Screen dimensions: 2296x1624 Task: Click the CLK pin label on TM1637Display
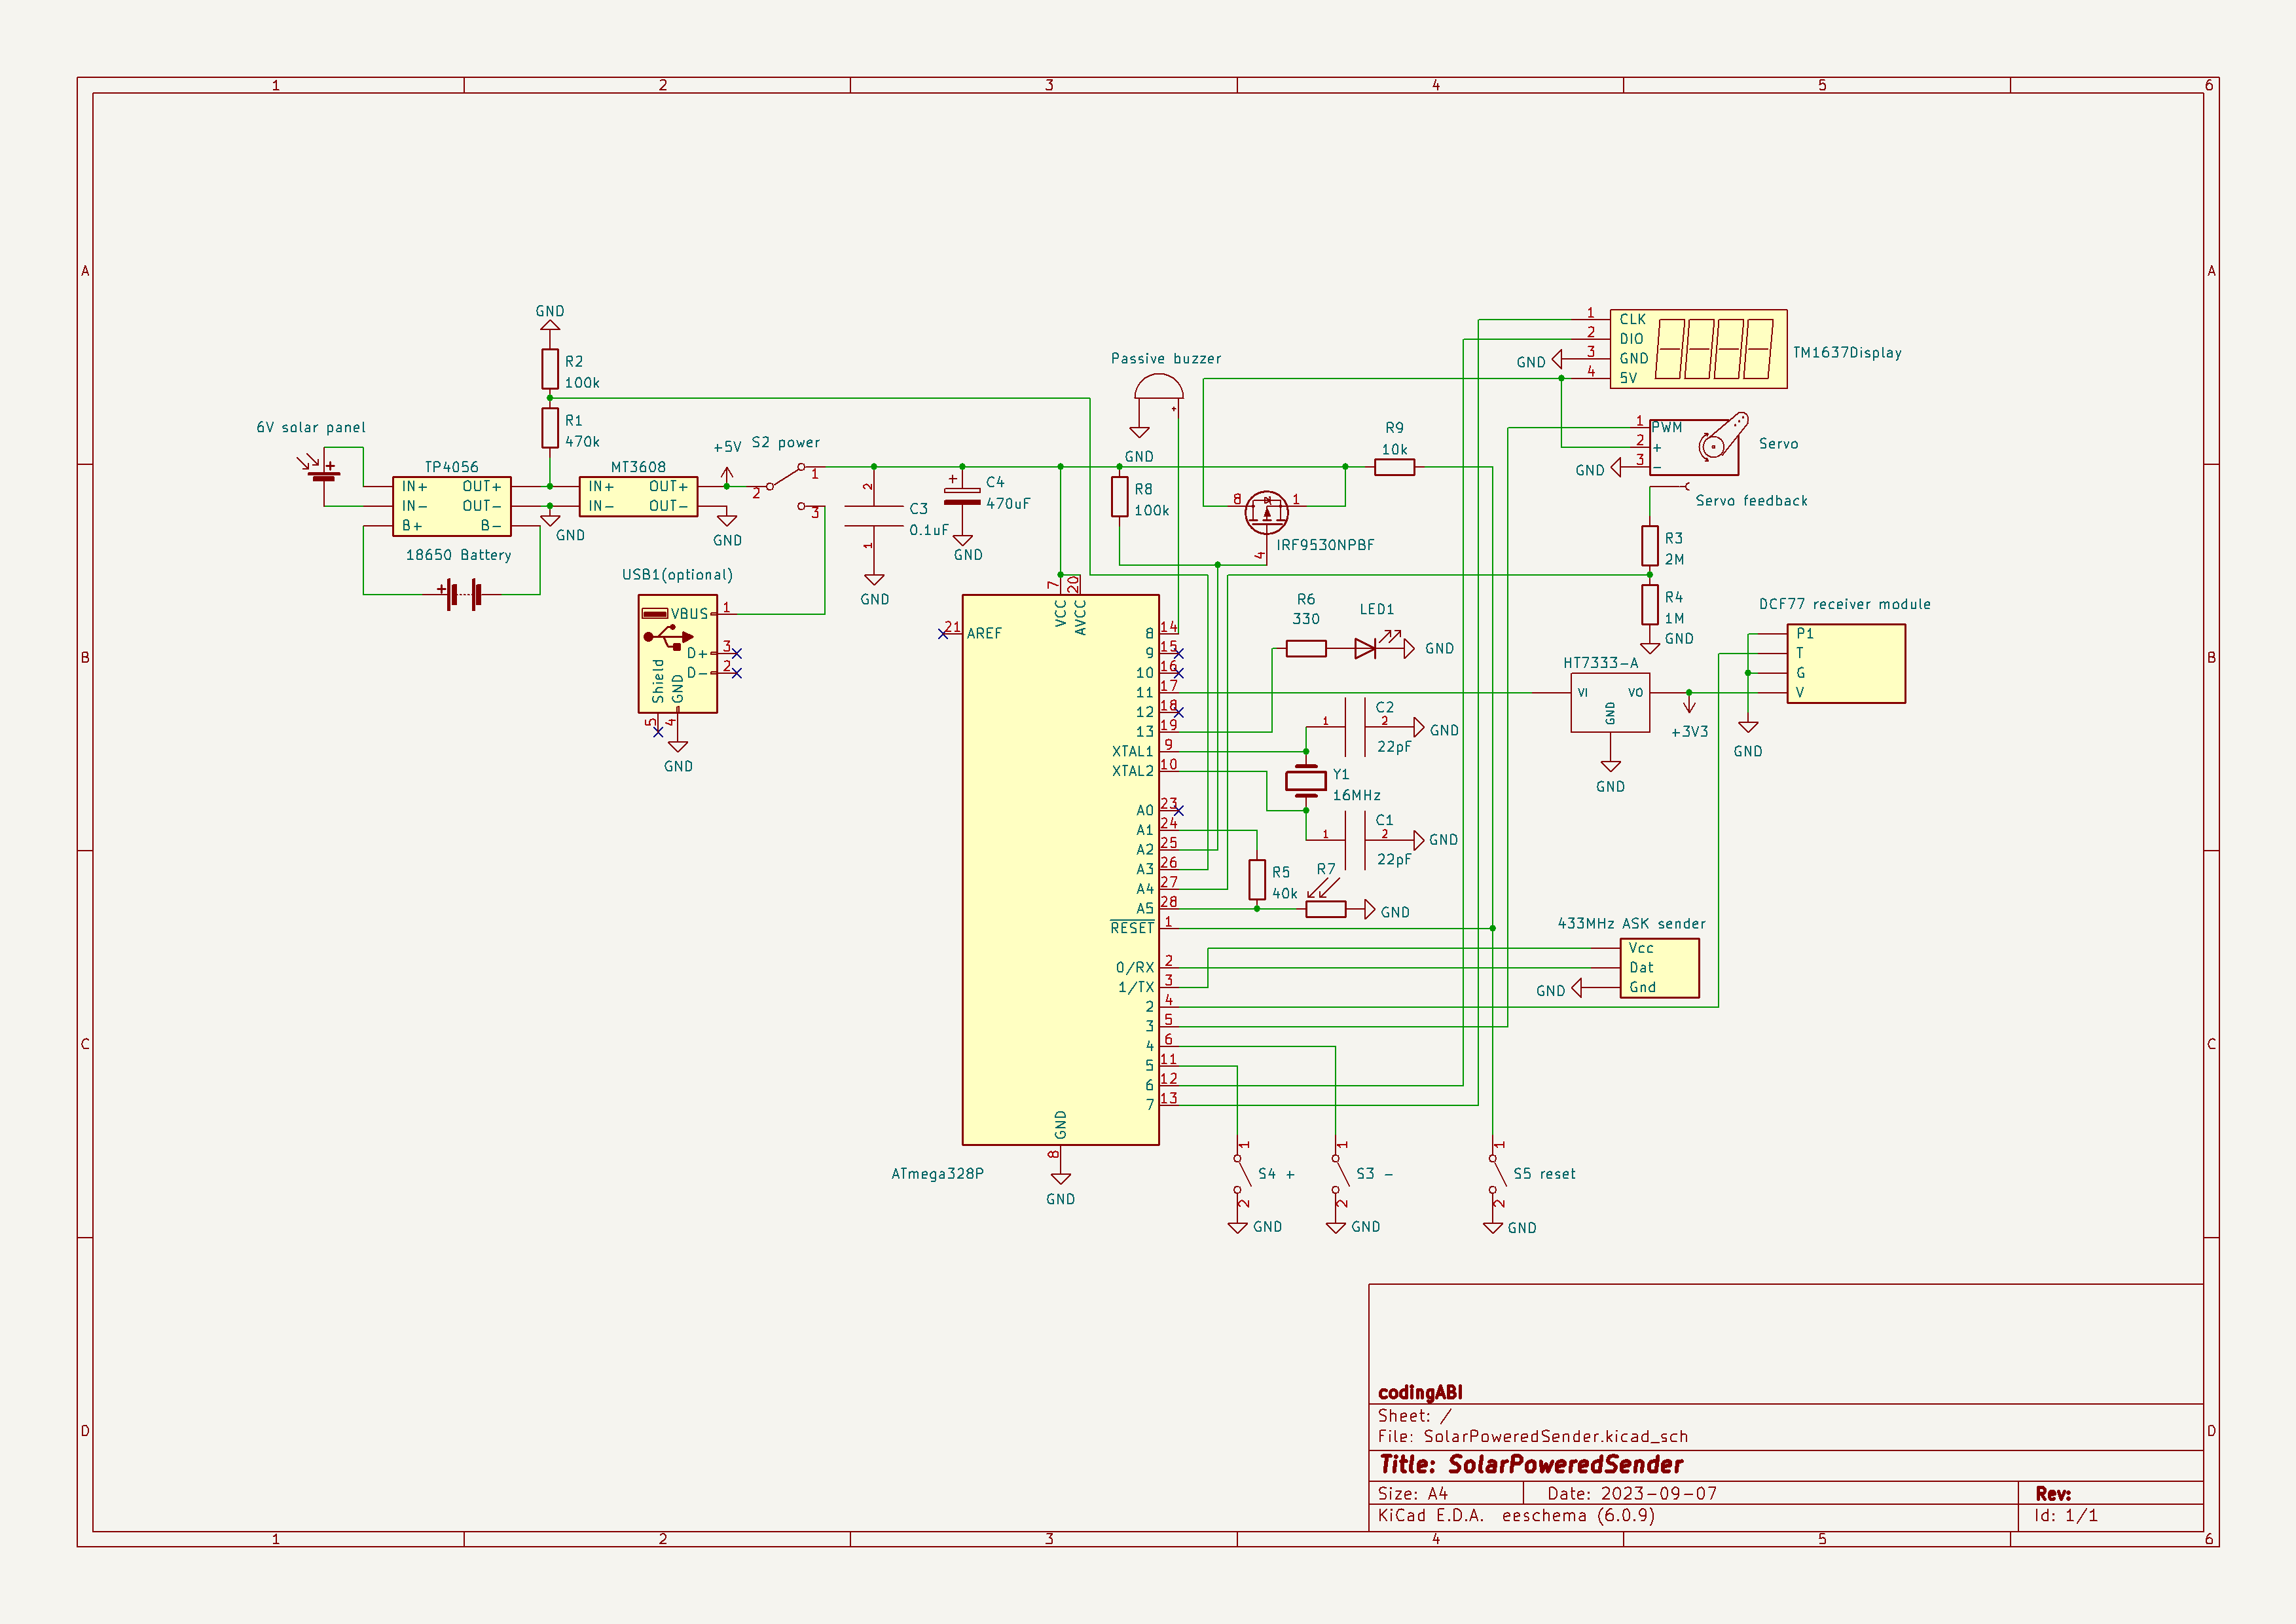click(1632, 320)
